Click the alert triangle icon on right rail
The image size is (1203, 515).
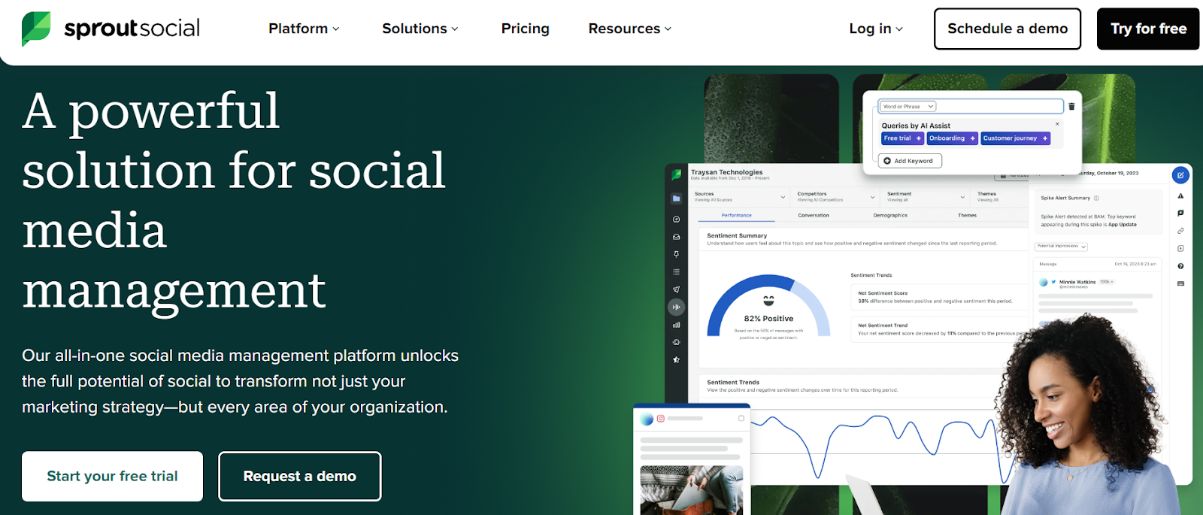[1180, 196]
